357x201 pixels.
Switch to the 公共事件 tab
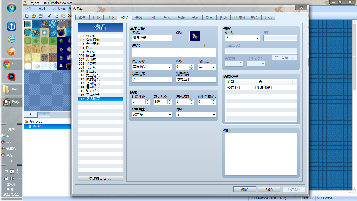coord(239,18)
